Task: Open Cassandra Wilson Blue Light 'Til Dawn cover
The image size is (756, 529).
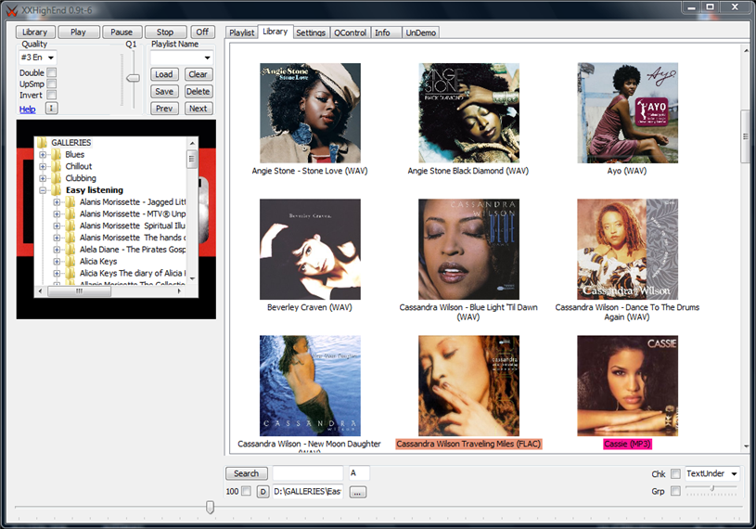Action: pyautogui.click(x=468, y=250)
